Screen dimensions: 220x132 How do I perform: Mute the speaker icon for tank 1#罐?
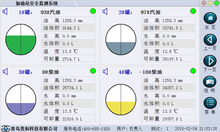pos(5,12)
